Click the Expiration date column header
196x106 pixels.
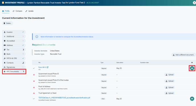click(144, 63)
